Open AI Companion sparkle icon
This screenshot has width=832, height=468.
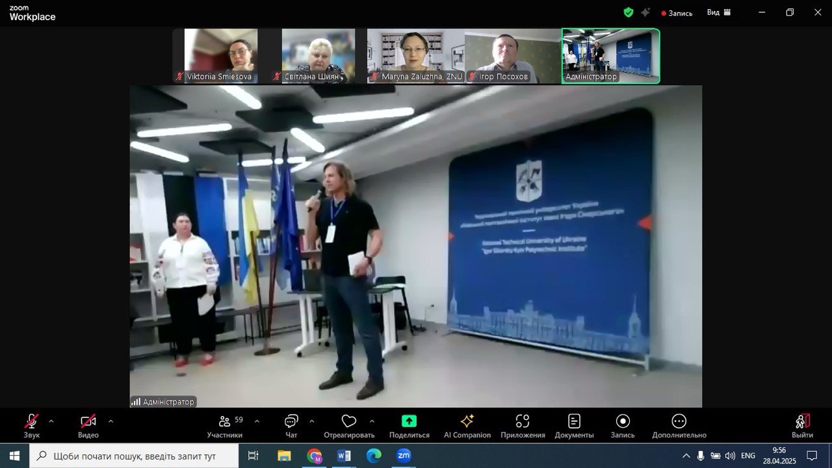tap(467, 422)
